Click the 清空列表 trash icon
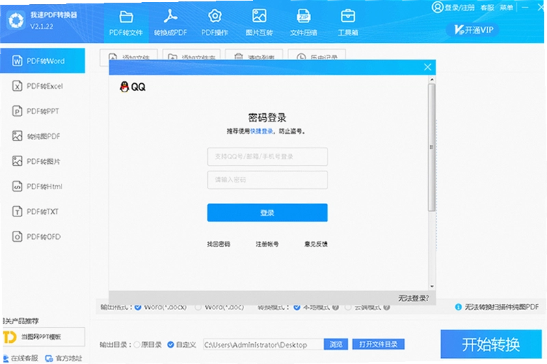 click(239, 57)
